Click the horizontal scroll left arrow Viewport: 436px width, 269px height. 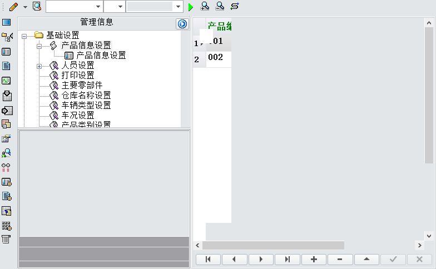pyautogui.click(x=197, y=246)
